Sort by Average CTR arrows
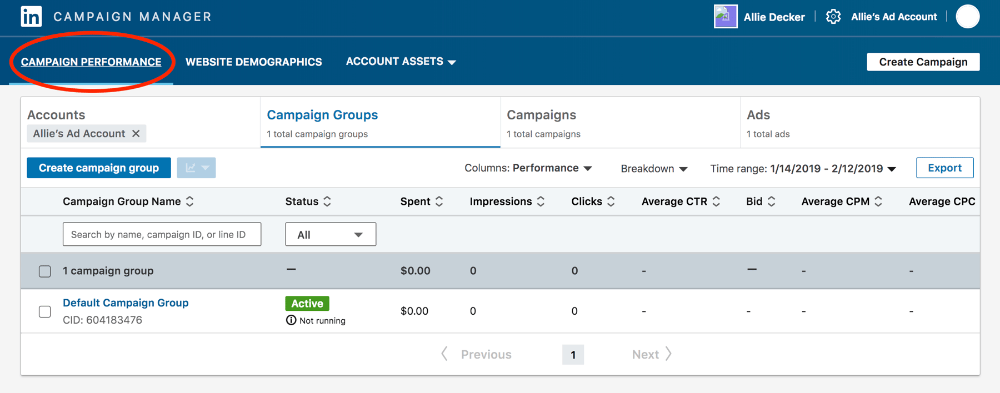The image size is (1000, 393). coord(716,201)
